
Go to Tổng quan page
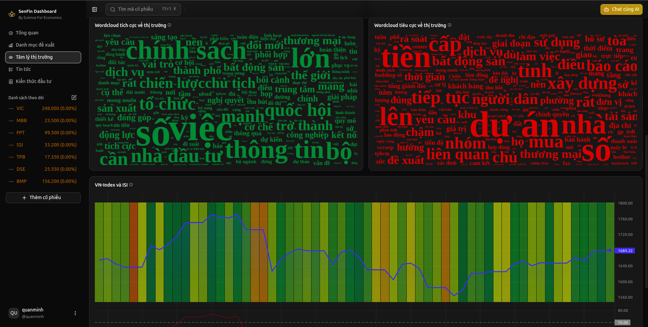(27, 33)
